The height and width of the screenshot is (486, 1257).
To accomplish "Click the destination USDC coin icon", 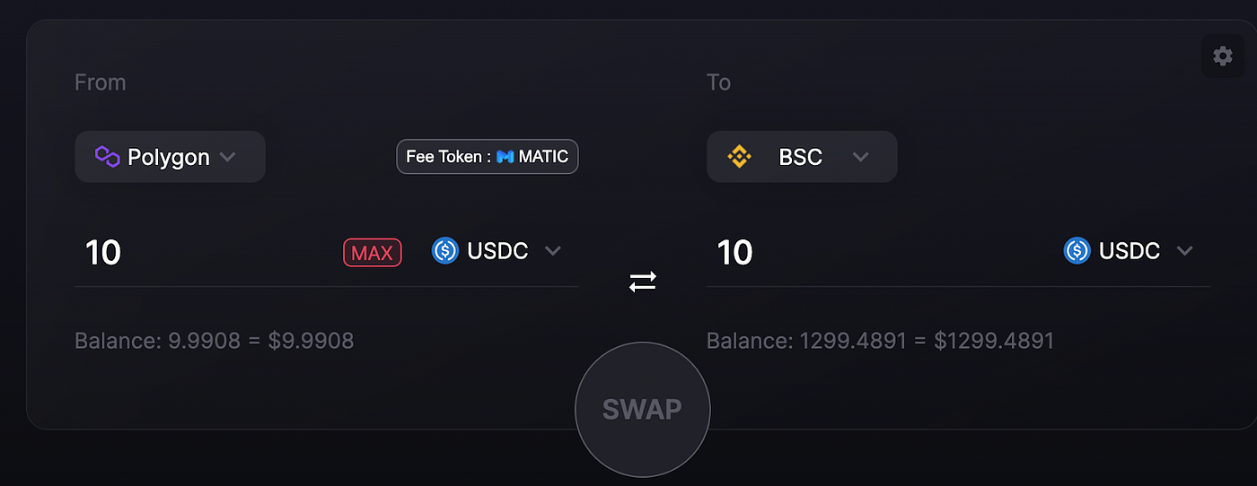I will pos(1077,251).
